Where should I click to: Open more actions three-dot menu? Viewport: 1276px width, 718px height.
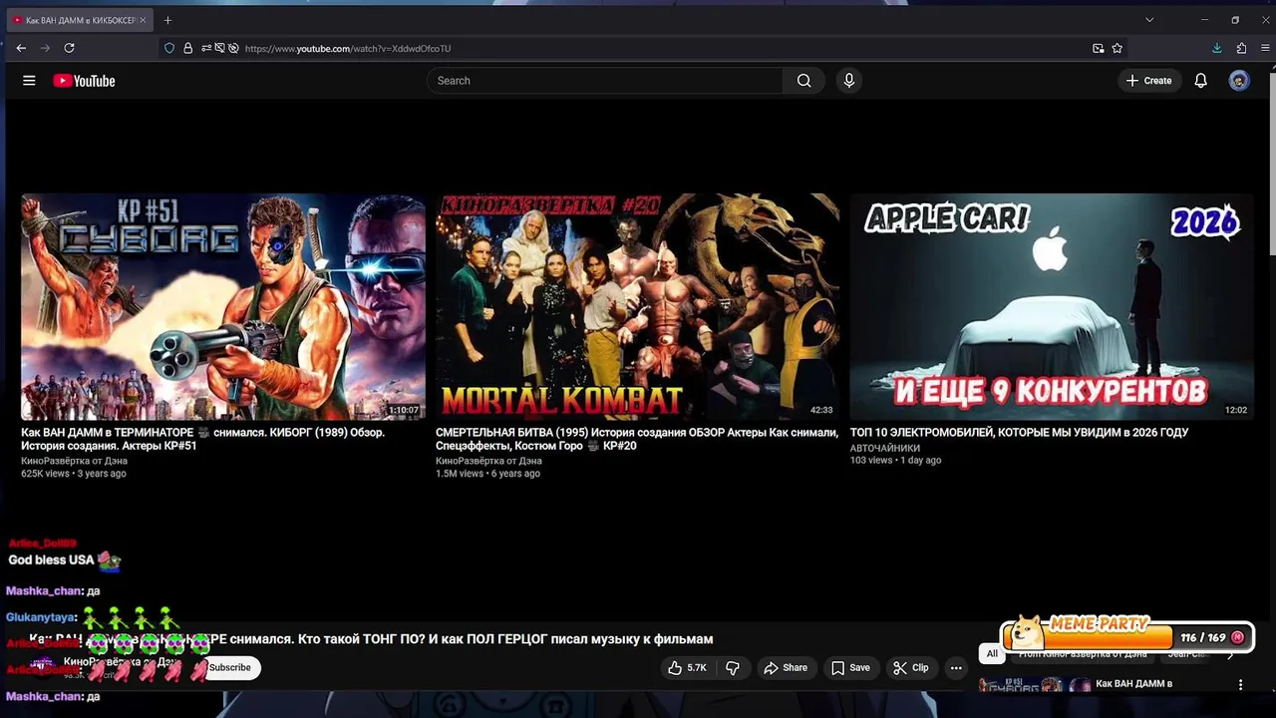tap(956, 667)
